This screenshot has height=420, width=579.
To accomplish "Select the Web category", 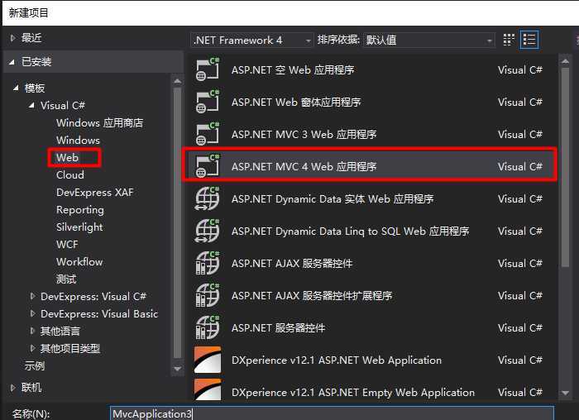I will pyautogui.click(x=67, y=158).
